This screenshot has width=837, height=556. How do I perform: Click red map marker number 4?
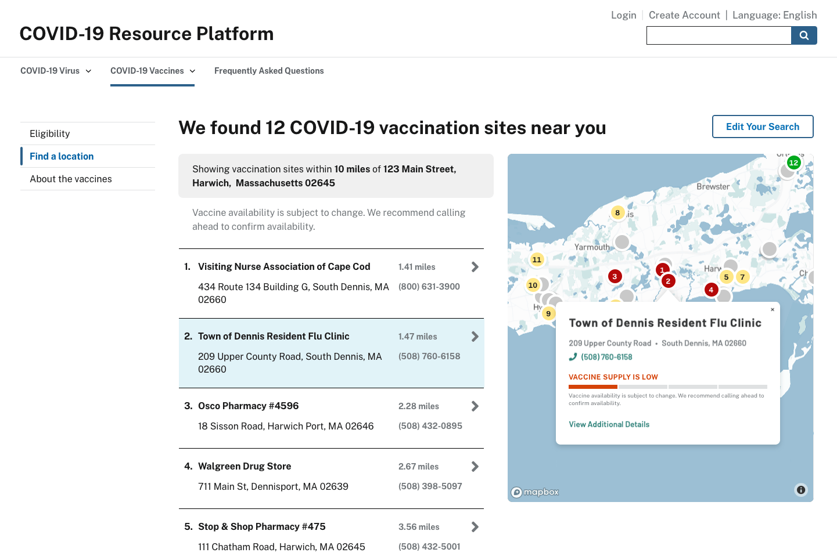tap(711, 290)
